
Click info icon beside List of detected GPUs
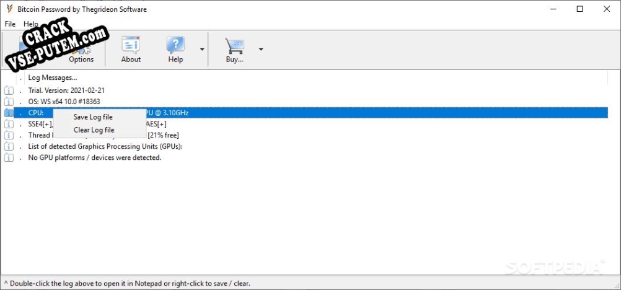coord(9,146)
